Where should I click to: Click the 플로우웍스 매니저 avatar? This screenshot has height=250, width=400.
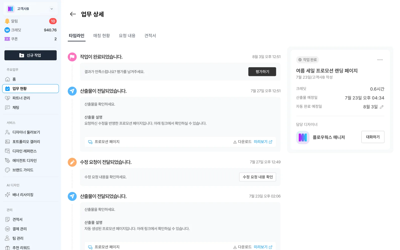[x=302, y=137]
